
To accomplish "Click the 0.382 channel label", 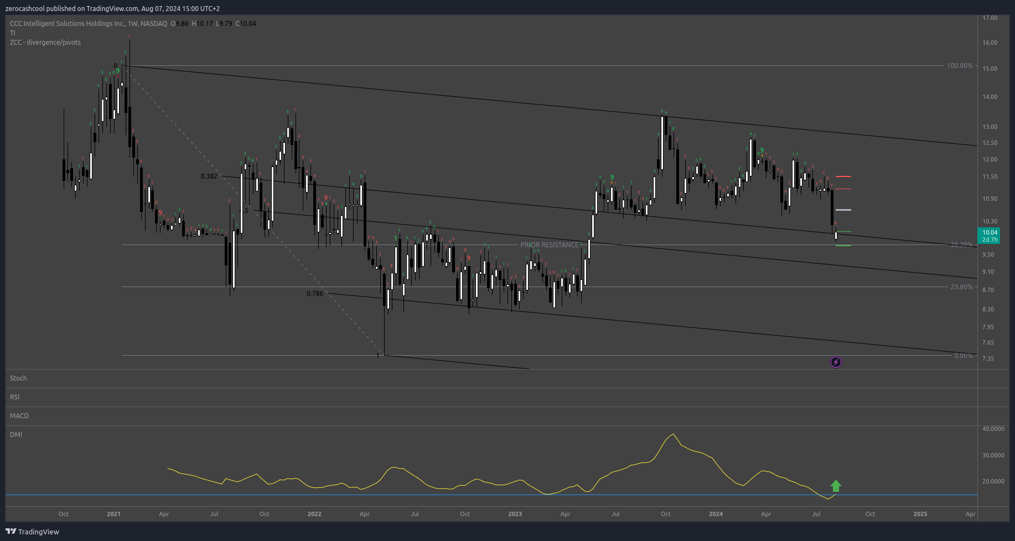I will (209, 176).
